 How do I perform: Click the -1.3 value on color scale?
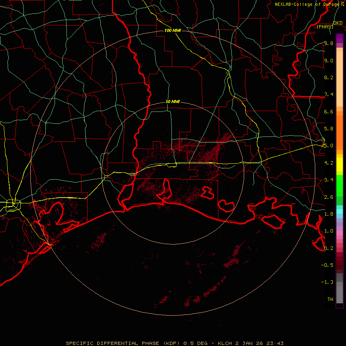point(327,282)
